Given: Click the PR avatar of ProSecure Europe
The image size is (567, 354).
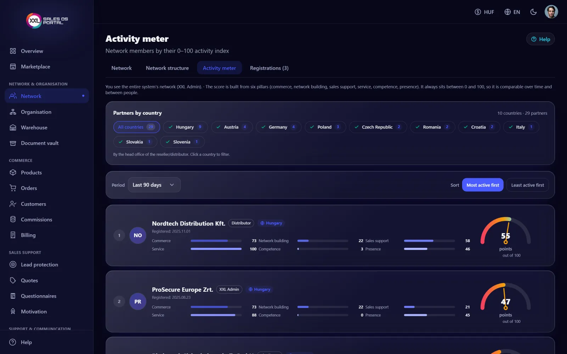Looking at the screenshot, I should tap(138, 302).
